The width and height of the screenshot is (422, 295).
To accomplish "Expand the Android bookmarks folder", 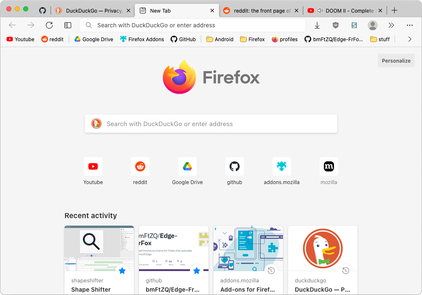I will (219, 39).
